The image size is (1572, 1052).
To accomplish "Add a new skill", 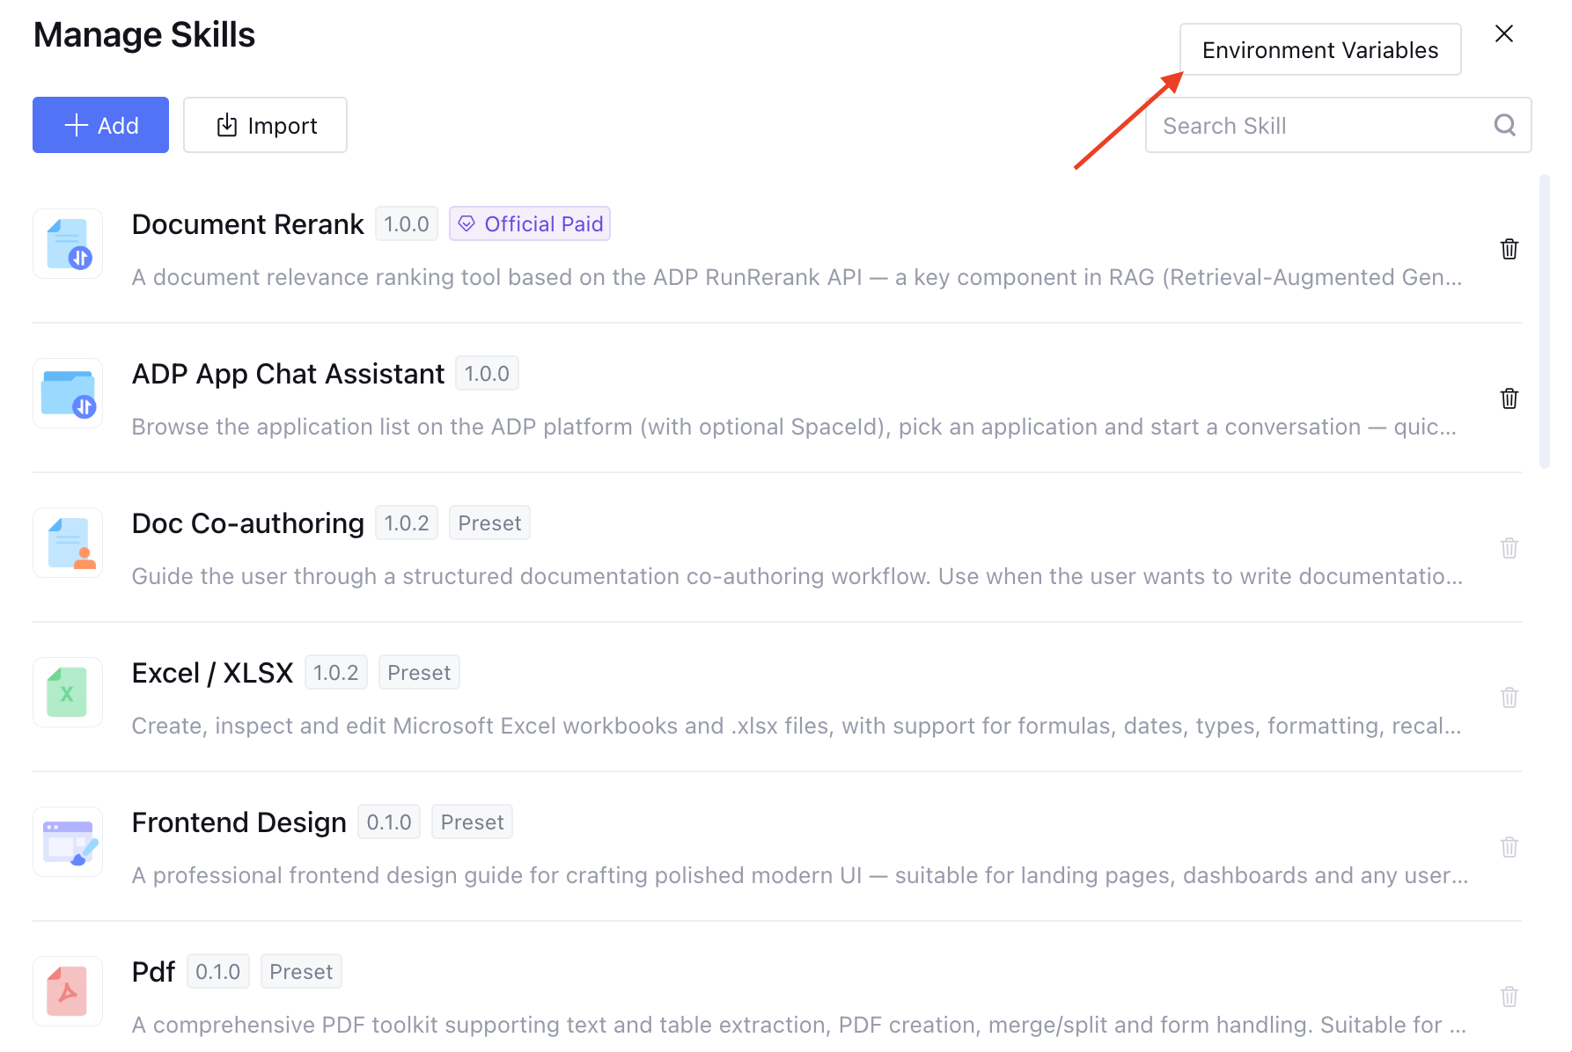I will [x=100, y=125].
